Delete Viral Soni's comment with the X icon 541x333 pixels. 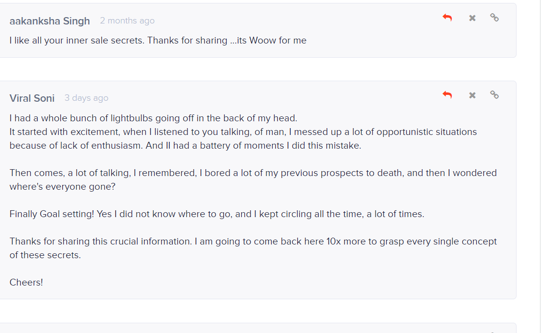472,95
